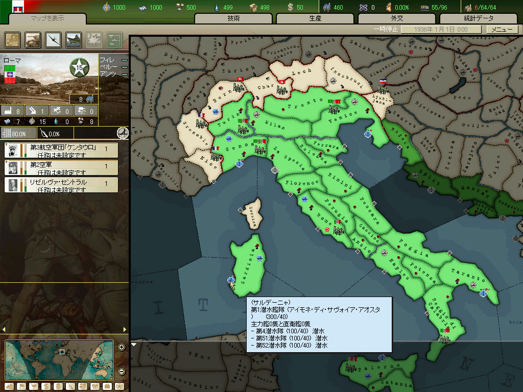
Task: Zoom in with the minimap plus button
Action: pyautogui.click(x=122, y=347)
